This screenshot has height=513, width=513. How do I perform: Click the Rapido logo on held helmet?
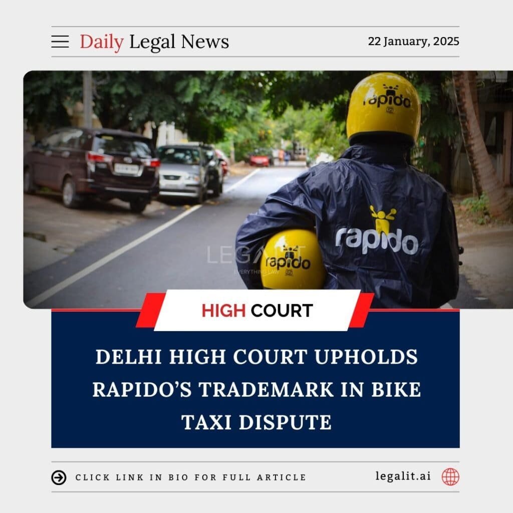(x=288, y=261)
